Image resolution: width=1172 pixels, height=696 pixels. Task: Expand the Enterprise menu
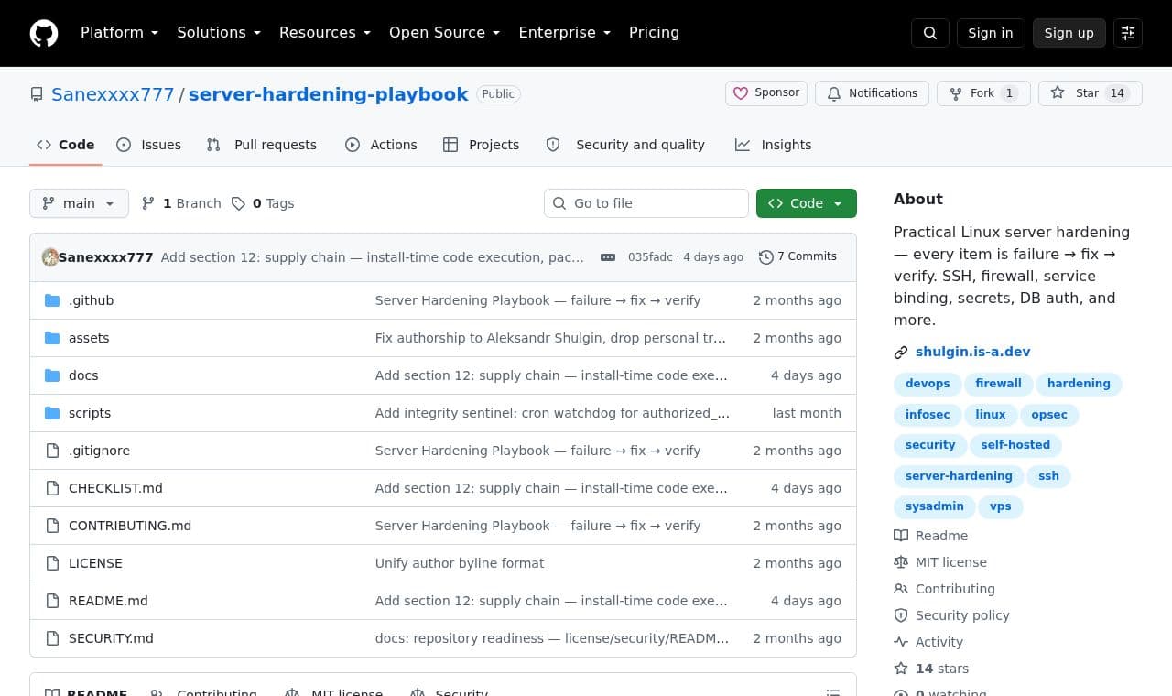coord(564,33)
